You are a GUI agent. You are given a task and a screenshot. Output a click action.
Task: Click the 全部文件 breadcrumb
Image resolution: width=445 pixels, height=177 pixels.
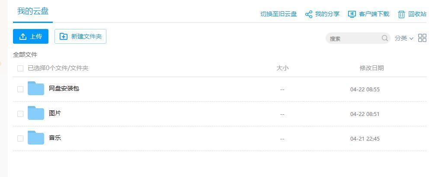pos(25,55)
